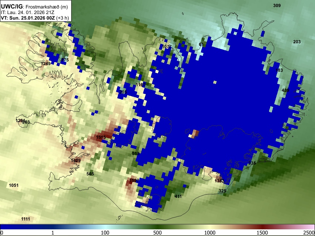Click the map value 1597
The height and width of the screenshot is (236, 315).
(134, 180)
